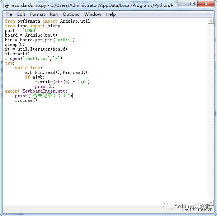Click the 'COM3' string on port line

[x=30, y=30]
